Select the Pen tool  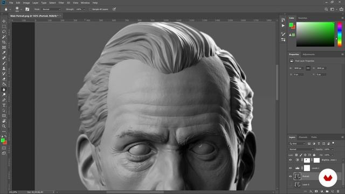tap(4, 100)
